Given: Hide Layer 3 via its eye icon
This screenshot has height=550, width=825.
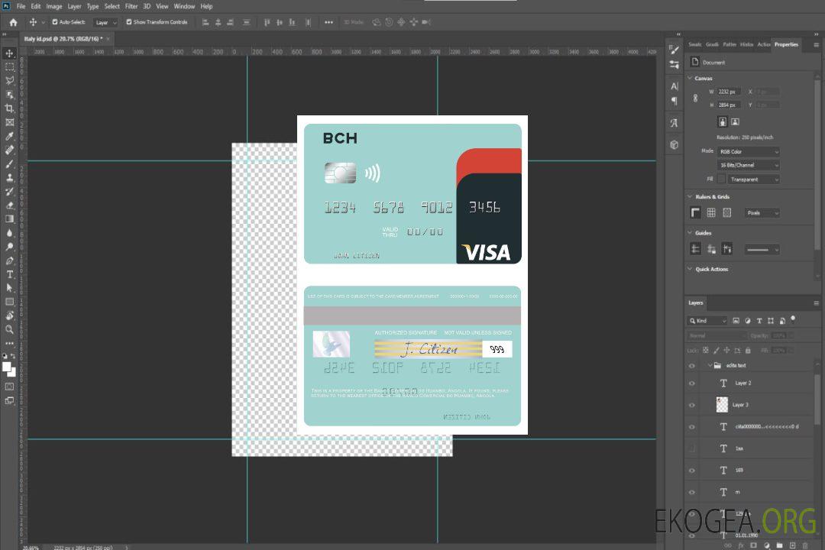Looking at the screenshot, I should click(x=692, y=406).
